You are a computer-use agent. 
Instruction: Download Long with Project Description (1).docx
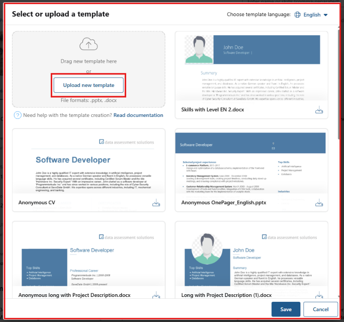319,295
